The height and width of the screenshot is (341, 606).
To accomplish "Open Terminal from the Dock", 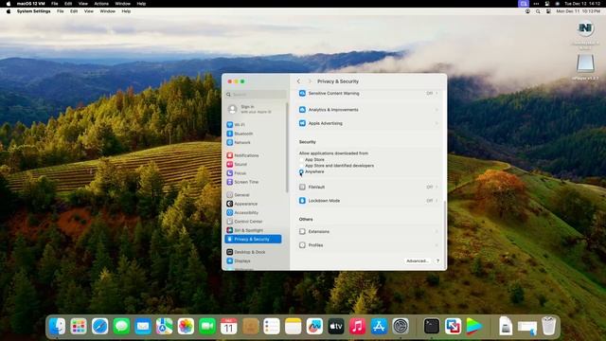I will click(x=432, y=326).
